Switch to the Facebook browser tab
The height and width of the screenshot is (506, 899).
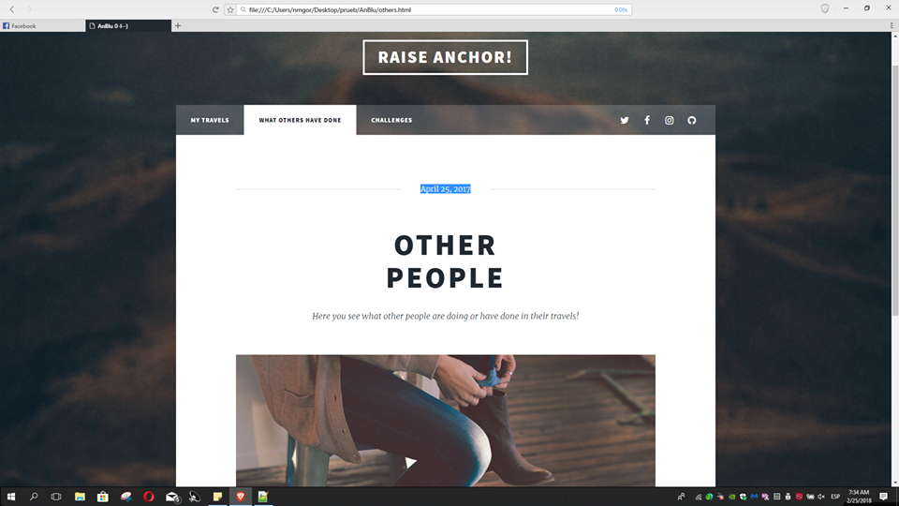(42, 26)
